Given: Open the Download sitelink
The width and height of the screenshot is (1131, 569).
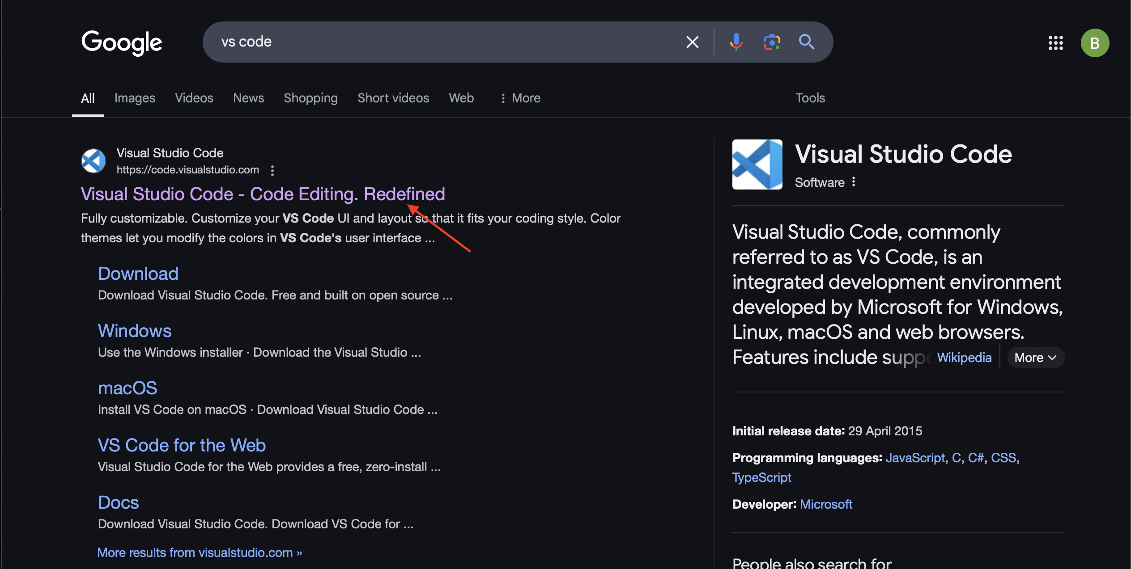Looking at the screenshot, I should tap(138, 274).
